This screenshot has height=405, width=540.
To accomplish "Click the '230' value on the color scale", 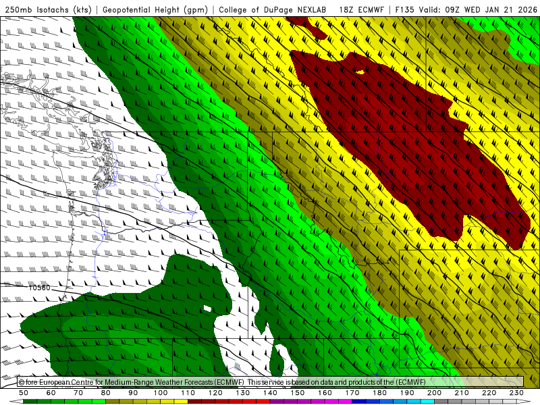I will [516, 393].
